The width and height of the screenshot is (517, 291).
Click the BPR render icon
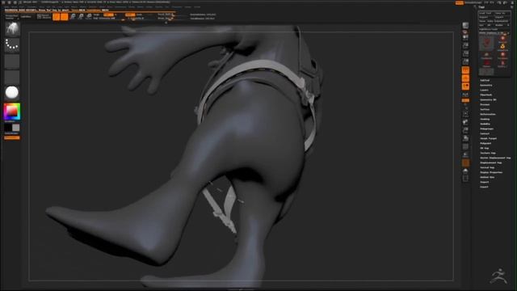coord(465,25)
